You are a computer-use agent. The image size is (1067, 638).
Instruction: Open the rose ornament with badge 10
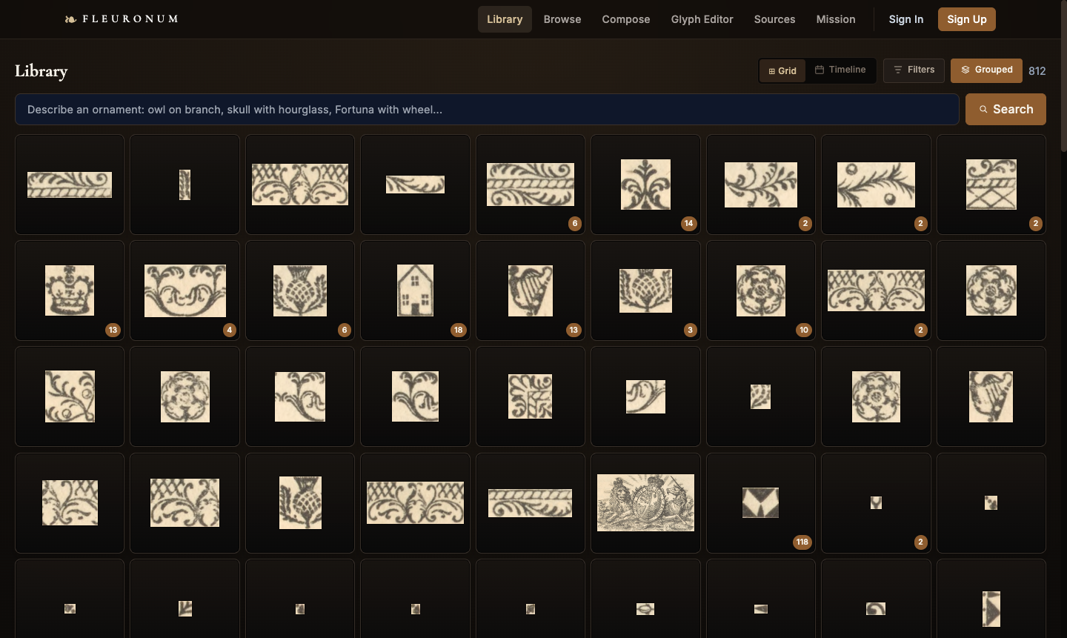[761, 290]
